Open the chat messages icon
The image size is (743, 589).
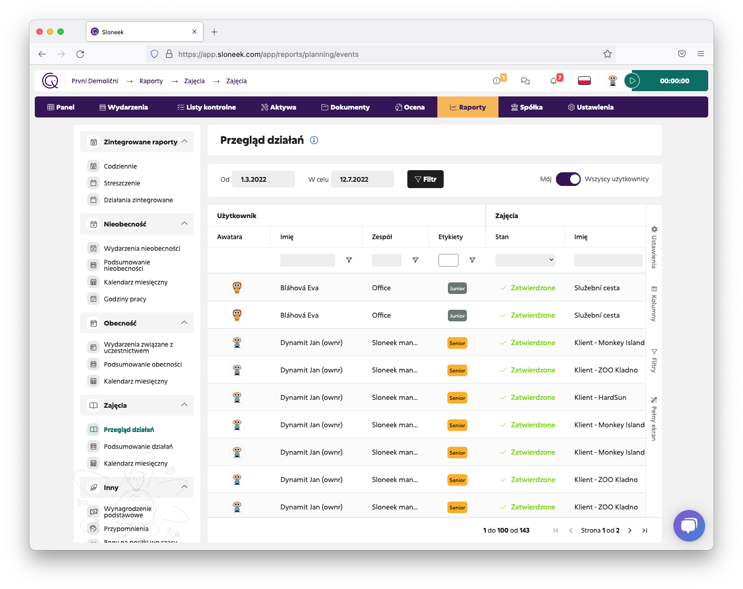525,81
